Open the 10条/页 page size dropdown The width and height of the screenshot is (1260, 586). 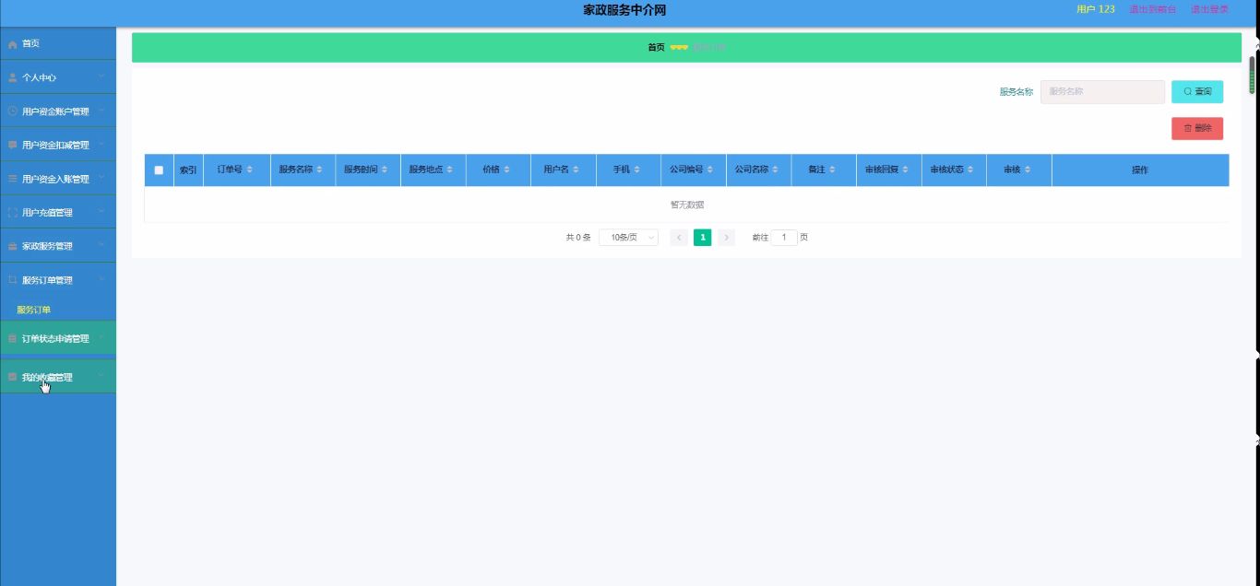coord(628,238)
